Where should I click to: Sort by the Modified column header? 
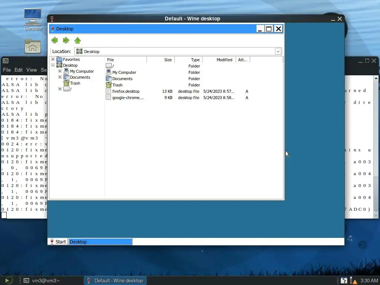[219, 60]
